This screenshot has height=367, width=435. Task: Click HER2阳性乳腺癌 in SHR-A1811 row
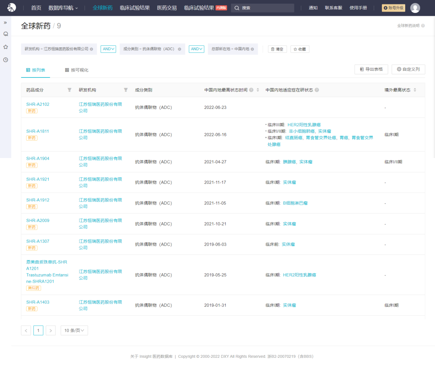(x=304, y=125)
